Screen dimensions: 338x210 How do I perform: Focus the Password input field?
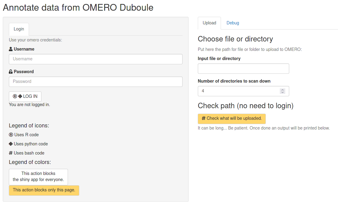pos(95,82)
